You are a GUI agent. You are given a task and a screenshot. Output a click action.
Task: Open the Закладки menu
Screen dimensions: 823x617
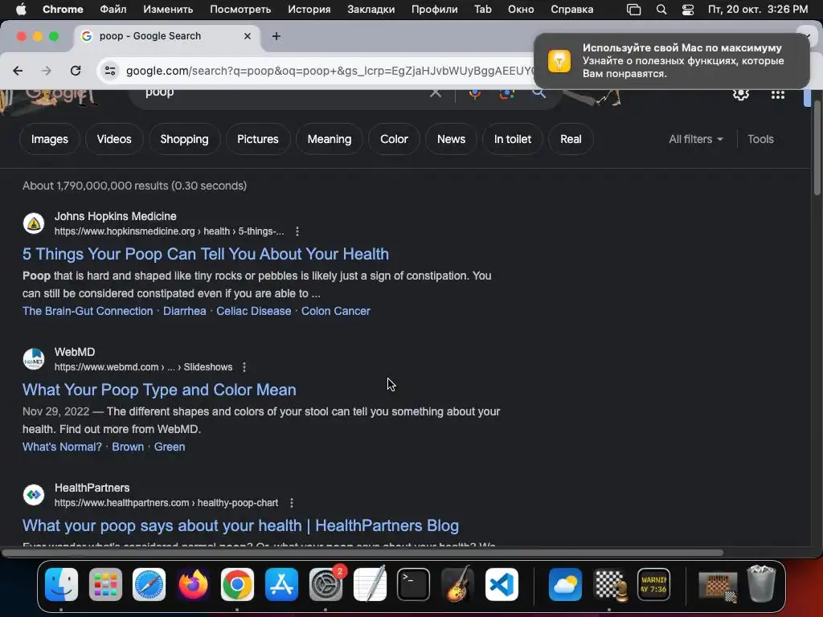pos(371,10)
